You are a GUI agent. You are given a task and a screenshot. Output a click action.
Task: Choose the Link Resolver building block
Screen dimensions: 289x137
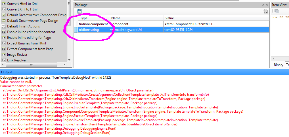click(17, 60)
